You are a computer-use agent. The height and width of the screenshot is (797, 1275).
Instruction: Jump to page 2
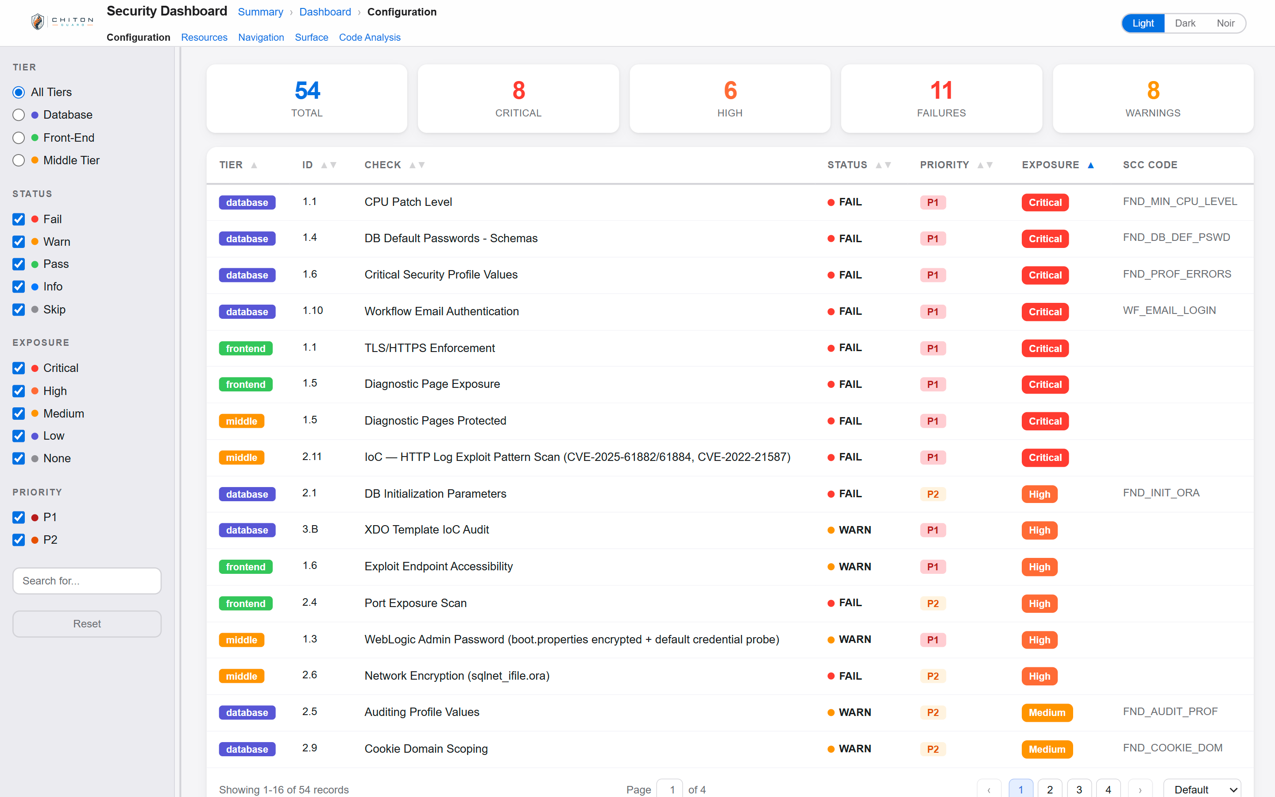point(1050,789)
